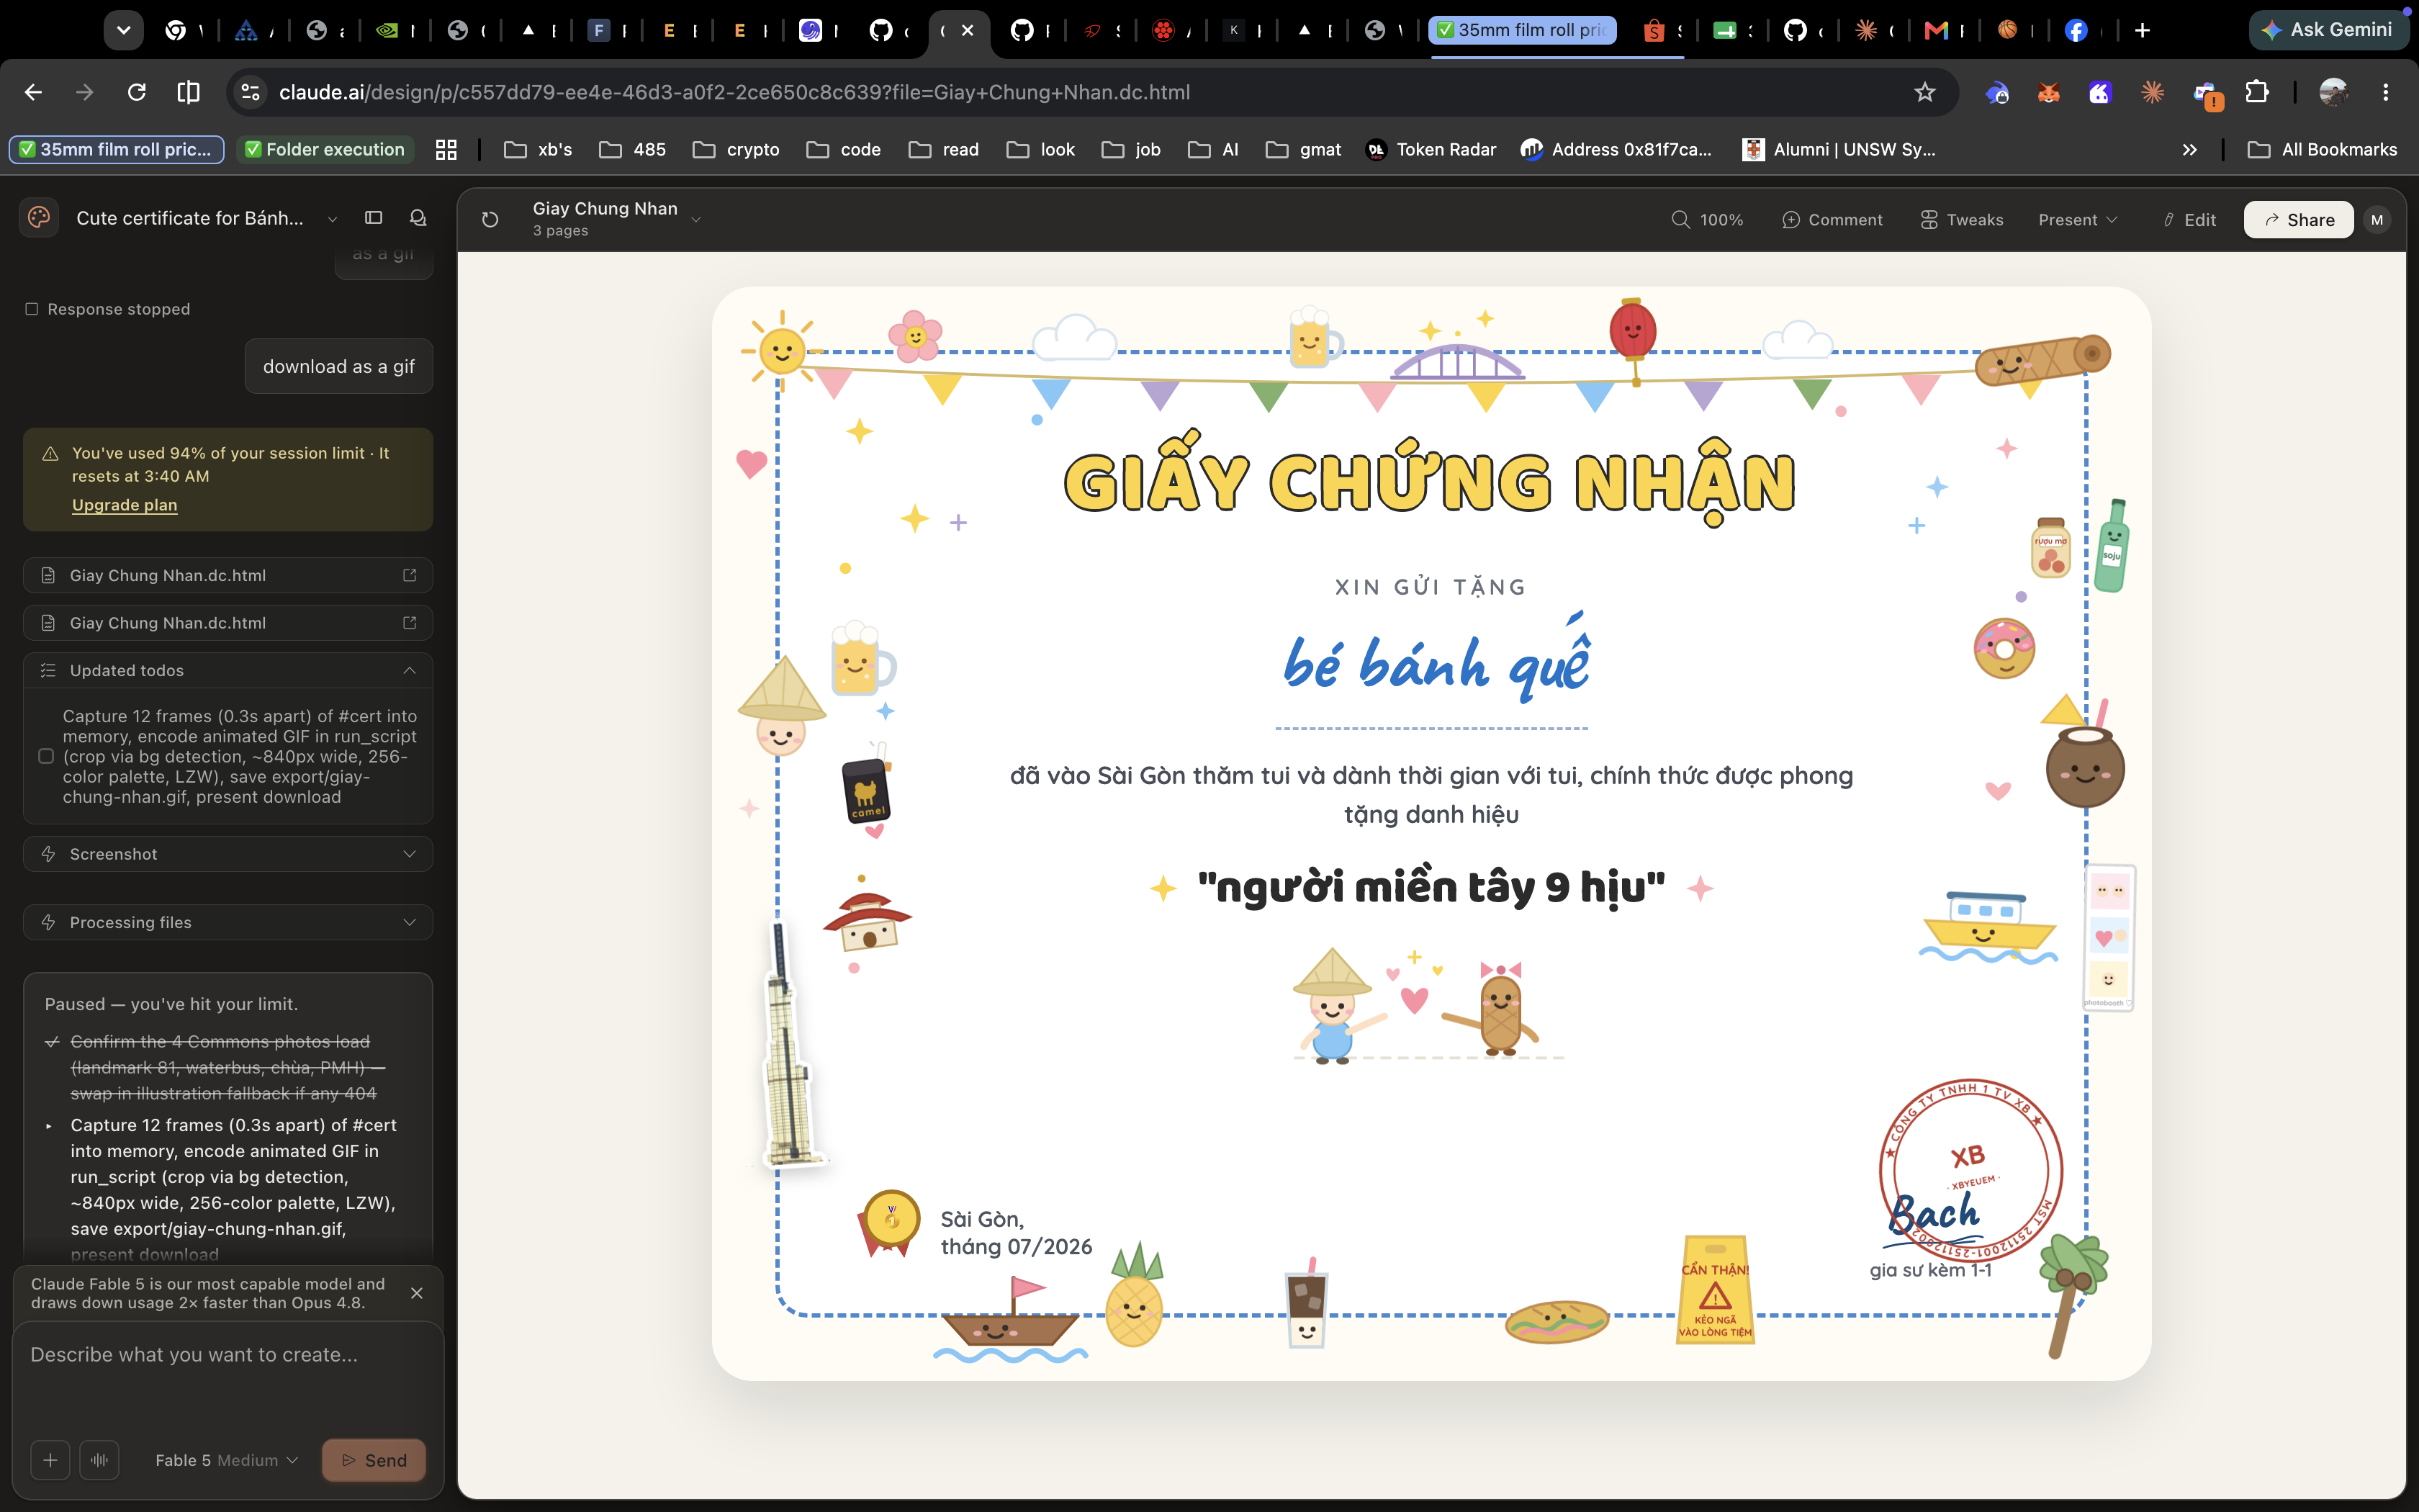Open the Tweaks panel

[1961, 219]
